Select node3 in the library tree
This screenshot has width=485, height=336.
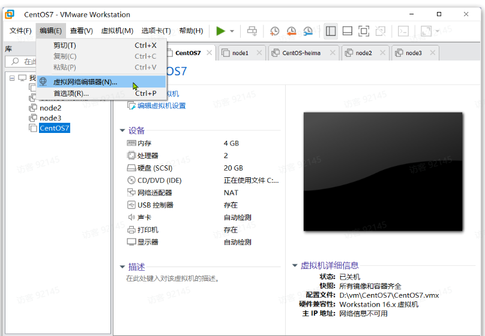pos(50,118)
